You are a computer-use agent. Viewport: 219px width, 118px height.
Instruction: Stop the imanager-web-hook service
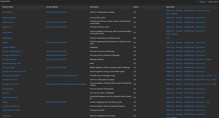208,80
